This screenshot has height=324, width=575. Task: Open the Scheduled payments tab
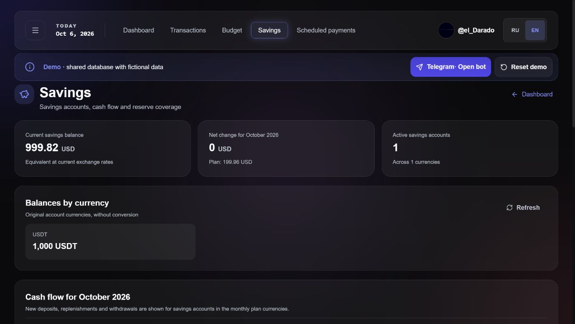pyautogui.click(x=326, y=30)
